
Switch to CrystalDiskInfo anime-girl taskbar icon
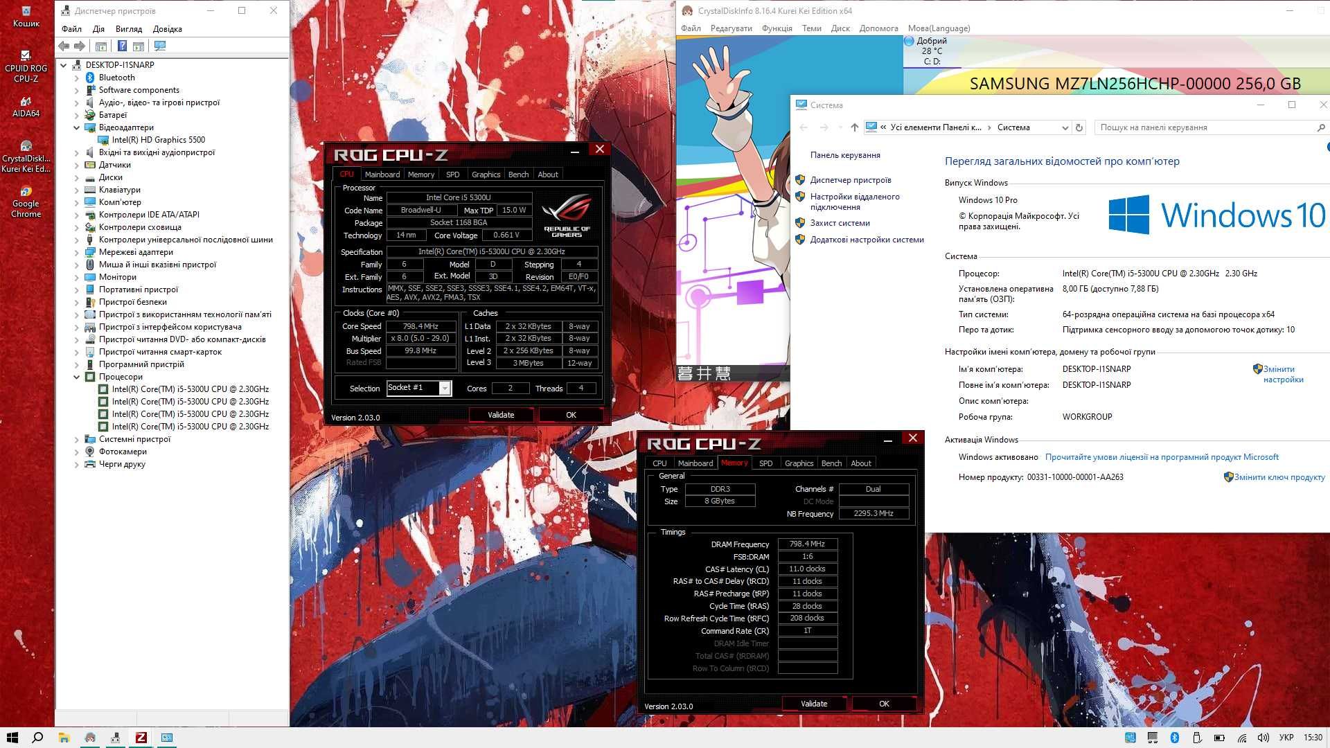click(x=90, y=738)
